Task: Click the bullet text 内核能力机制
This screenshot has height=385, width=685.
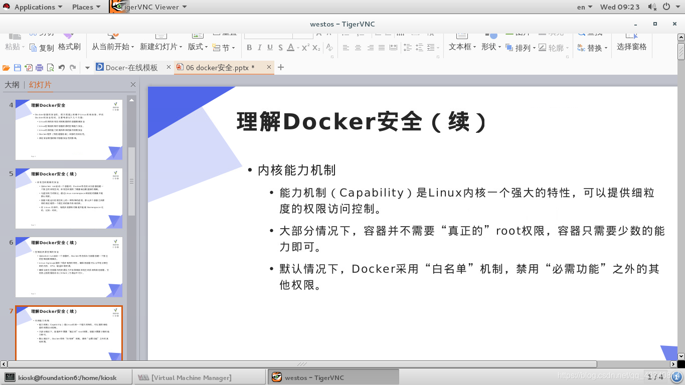Action: pos(297,170)
